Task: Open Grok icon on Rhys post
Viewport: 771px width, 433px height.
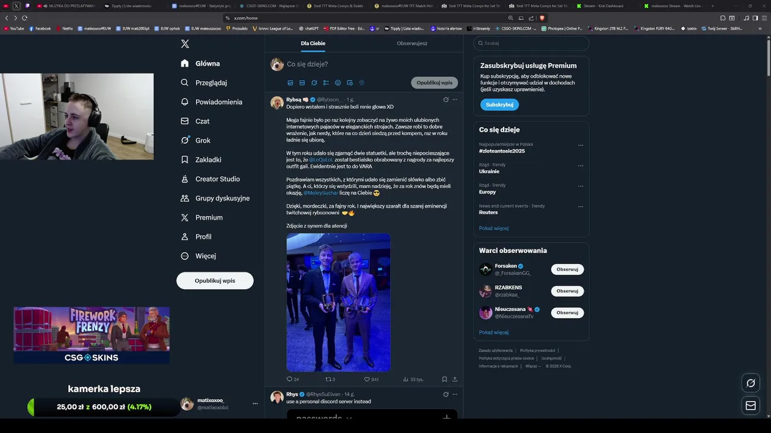Action: tap(446, 395)
